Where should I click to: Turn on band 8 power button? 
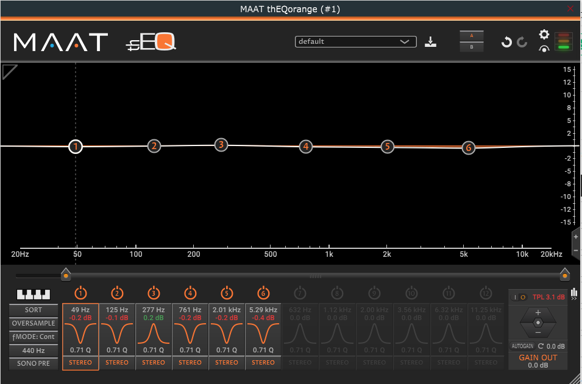click(336, 293)
